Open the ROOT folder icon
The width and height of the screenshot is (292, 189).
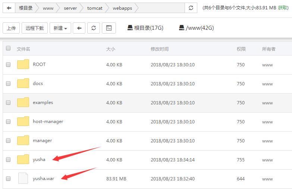(x=23, y=64)
